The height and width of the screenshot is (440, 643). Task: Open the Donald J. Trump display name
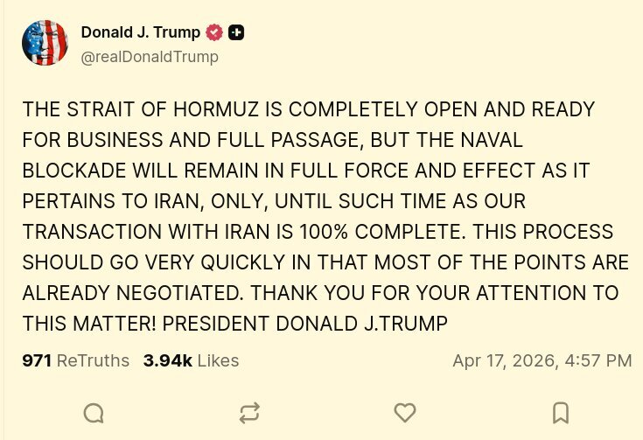pos(140,33)
